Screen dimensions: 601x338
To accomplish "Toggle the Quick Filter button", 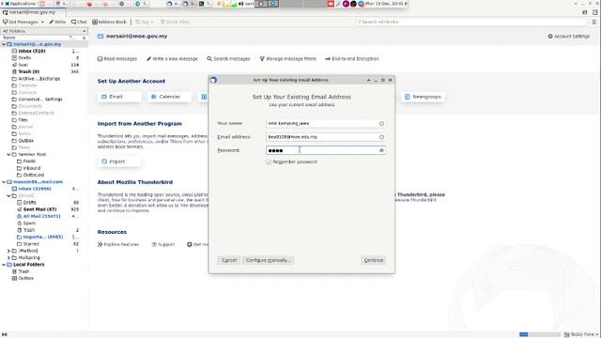I will tap(175, 22).
